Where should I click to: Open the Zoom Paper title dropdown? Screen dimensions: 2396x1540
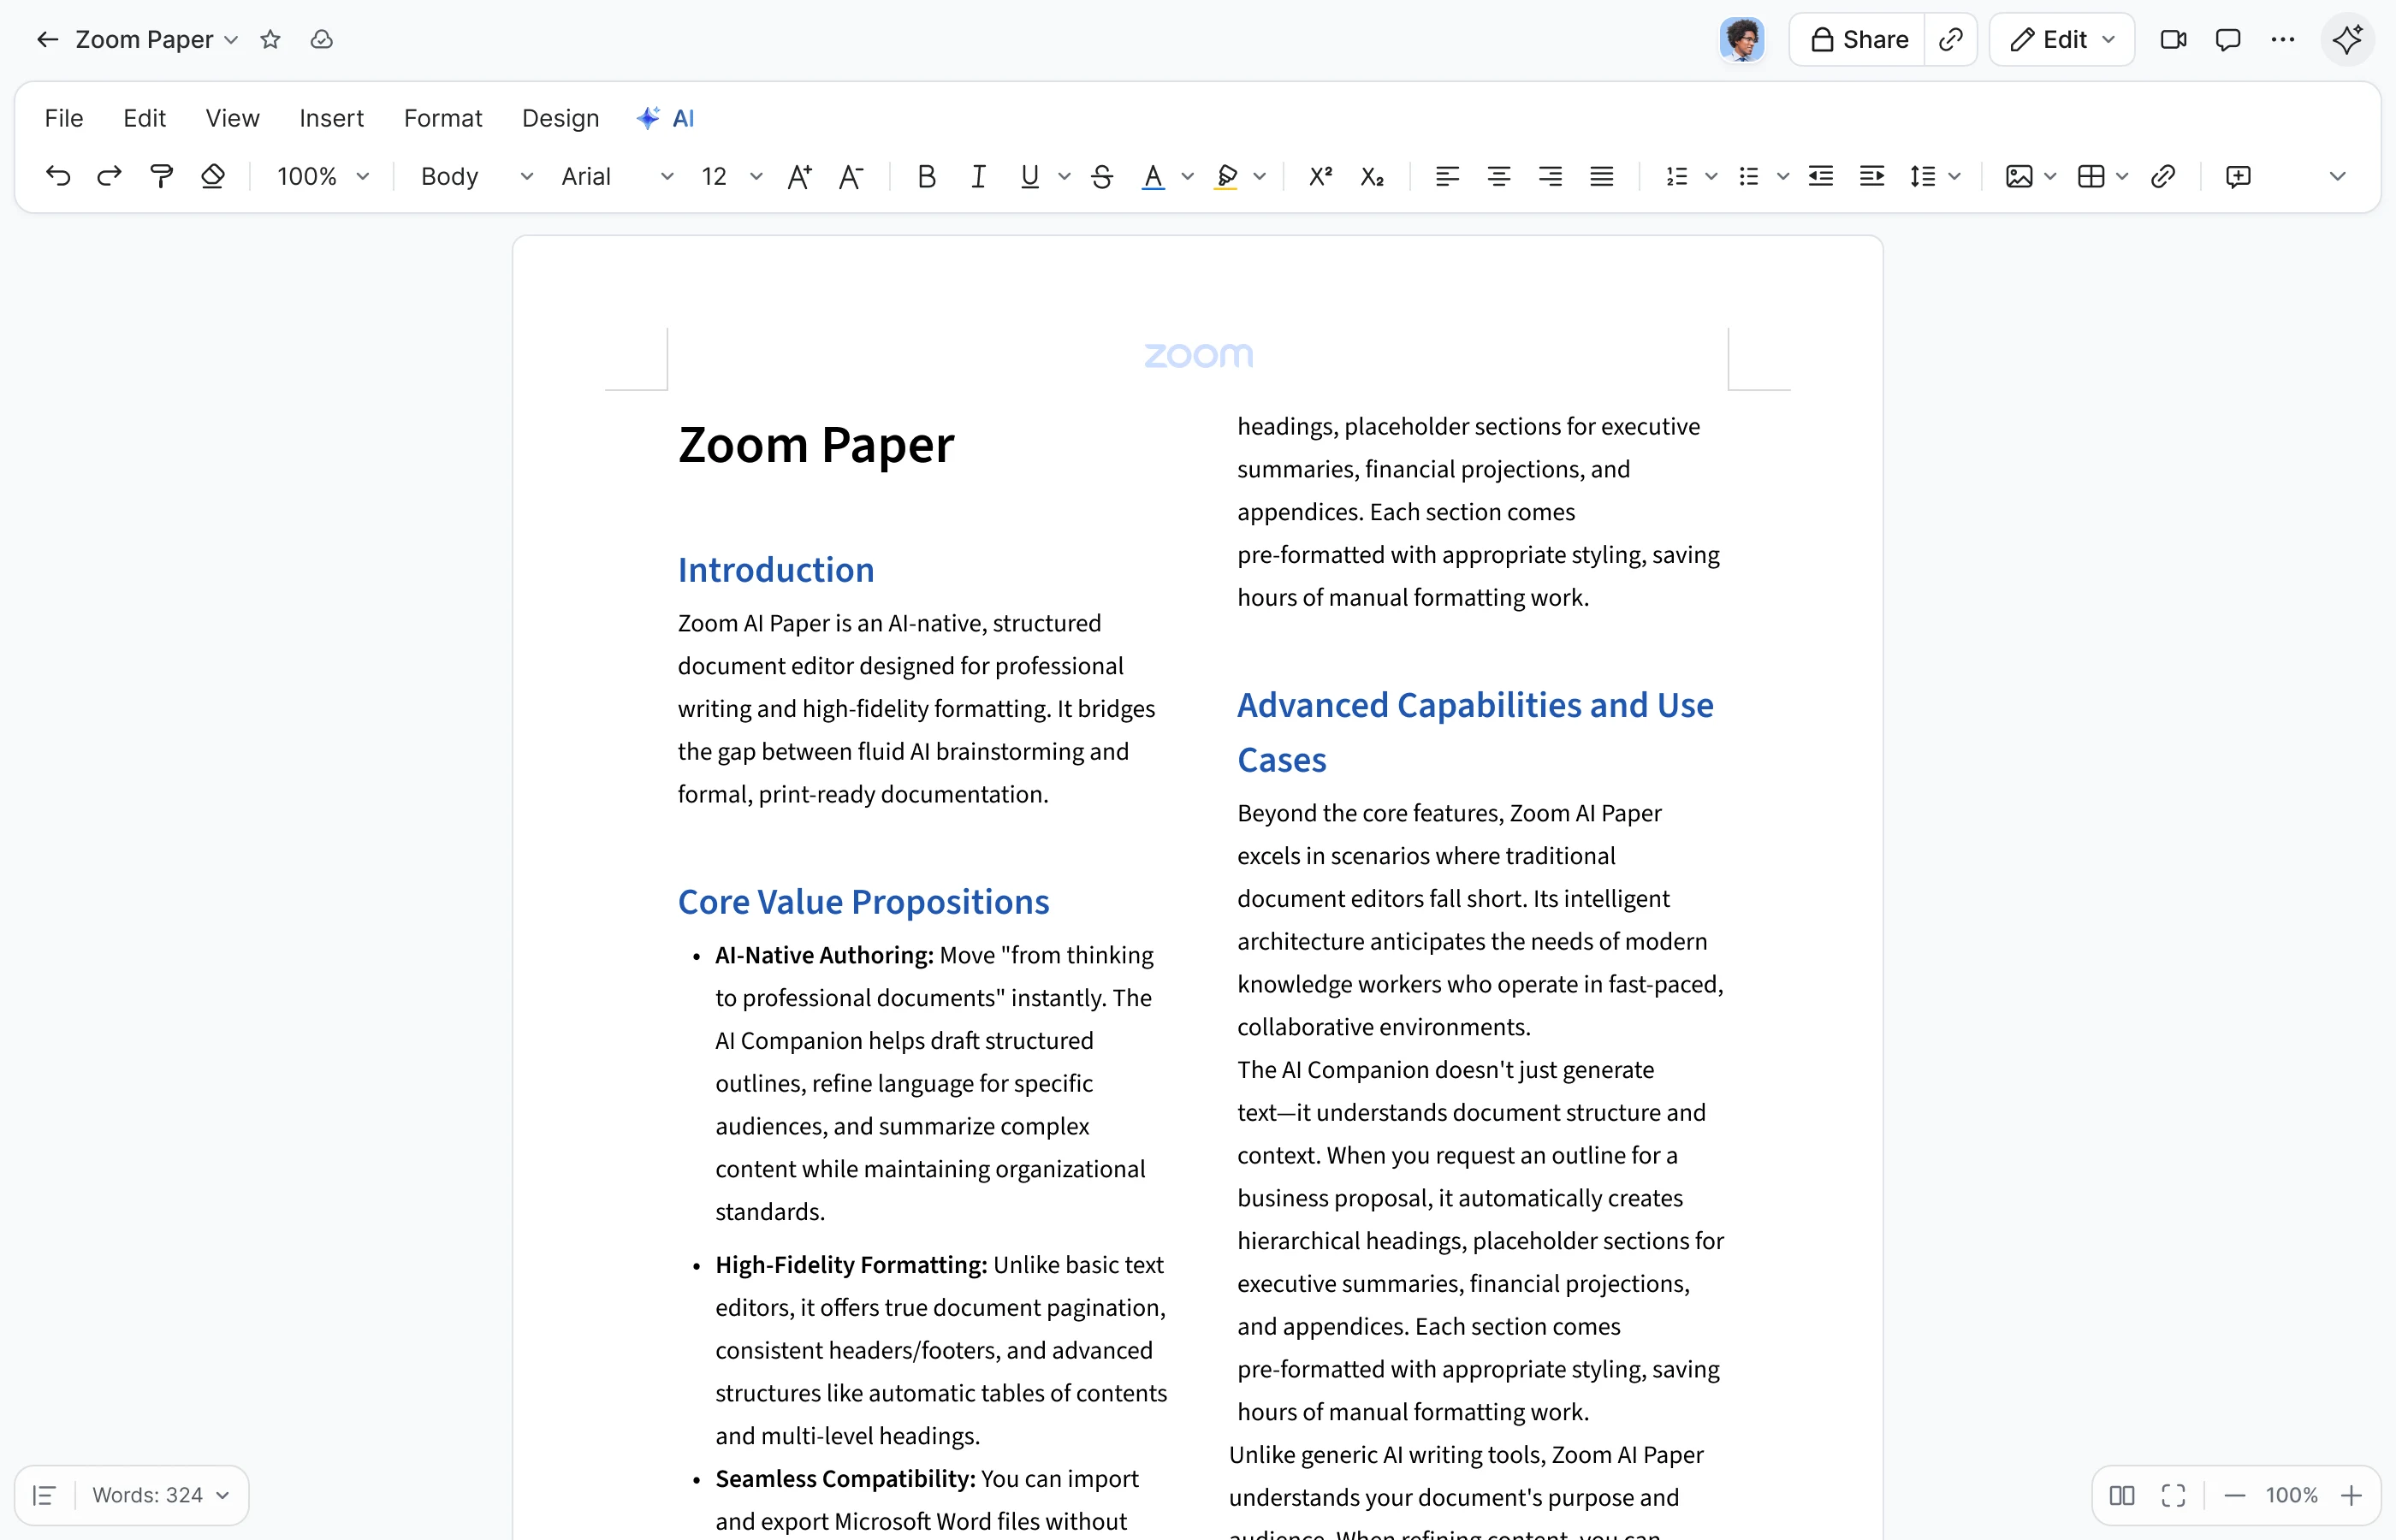pos(231,39)
